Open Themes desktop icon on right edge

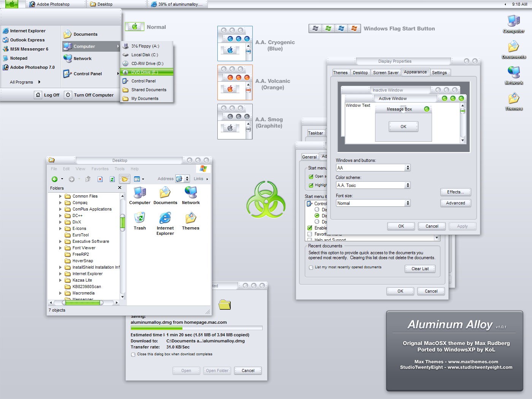tap(514, 101)
